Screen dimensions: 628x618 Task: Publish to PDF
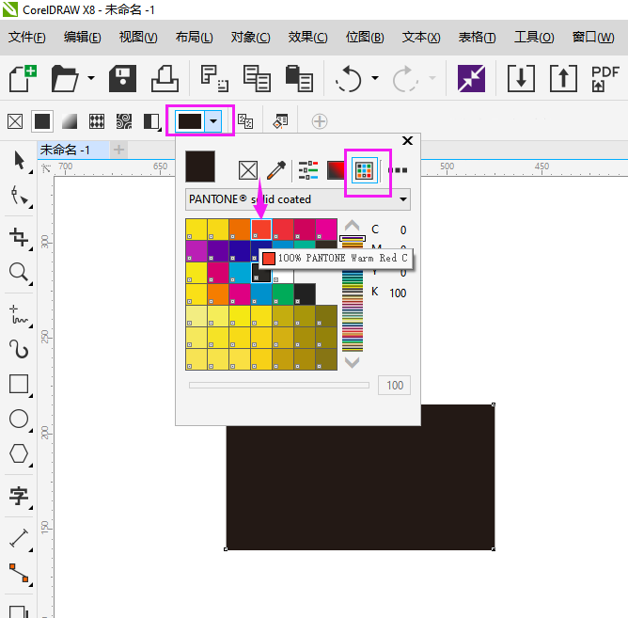pyautogui.click(x=604, y=78)
